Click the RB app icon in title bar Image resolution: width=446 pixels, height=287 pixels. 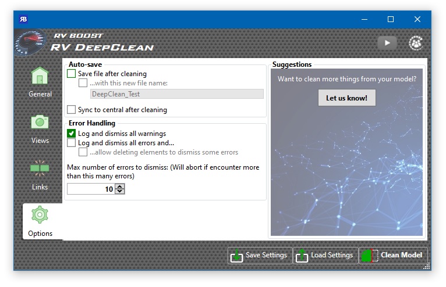click(23, 19)
